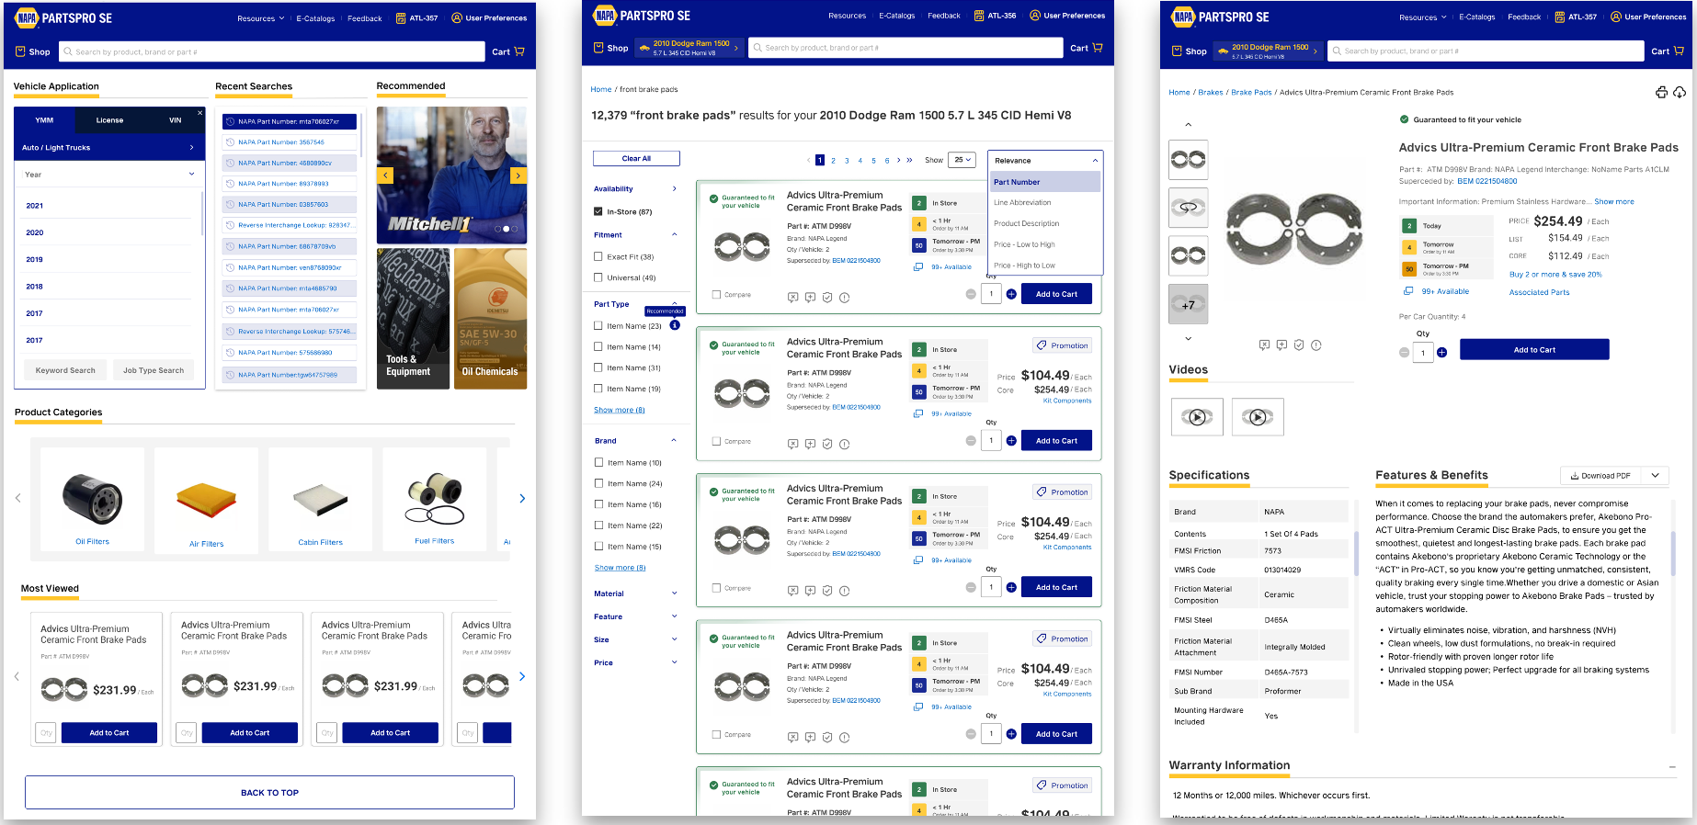Check the Exact Fit (38) filter
1697x825 pixels.
coord(598,256)
